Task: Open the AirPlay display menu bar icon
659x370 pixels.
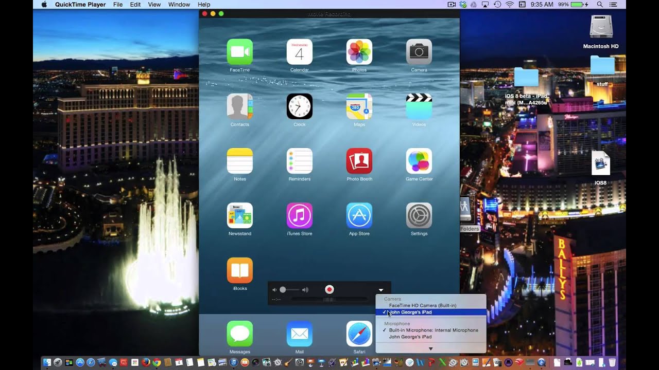Action: tap(485, 4)
